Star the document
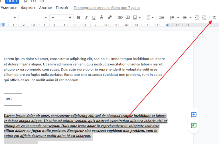Image resolution: width=219 pixels, height=144 pixels. [x=25, y=1]
